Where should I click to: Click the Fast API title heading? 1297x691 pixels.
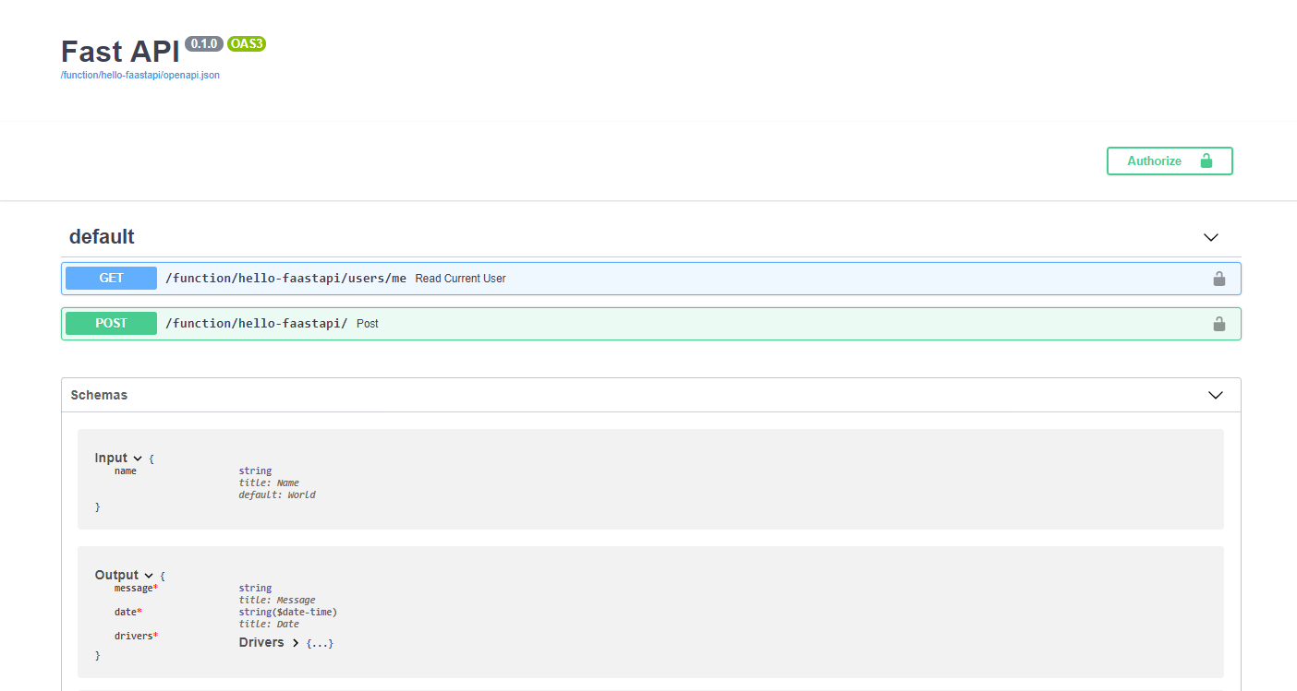tap(119, 52)
